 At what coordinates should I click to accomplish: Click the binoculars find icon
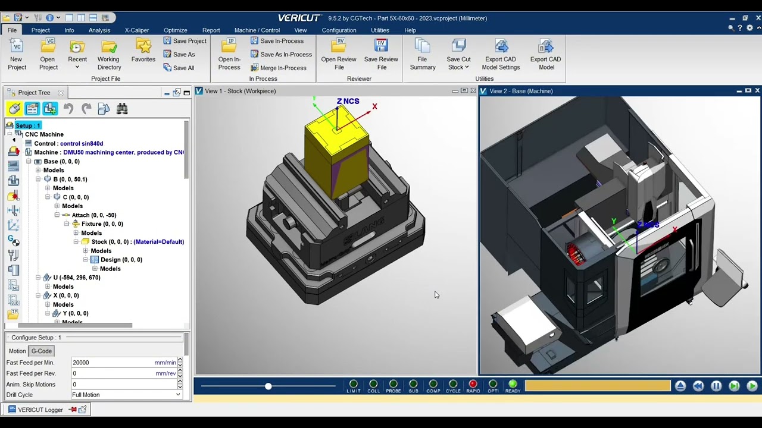(x=122, y=109)
